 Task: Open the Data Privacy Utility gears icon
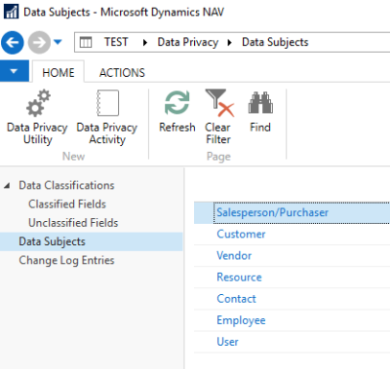pos(38,103)
